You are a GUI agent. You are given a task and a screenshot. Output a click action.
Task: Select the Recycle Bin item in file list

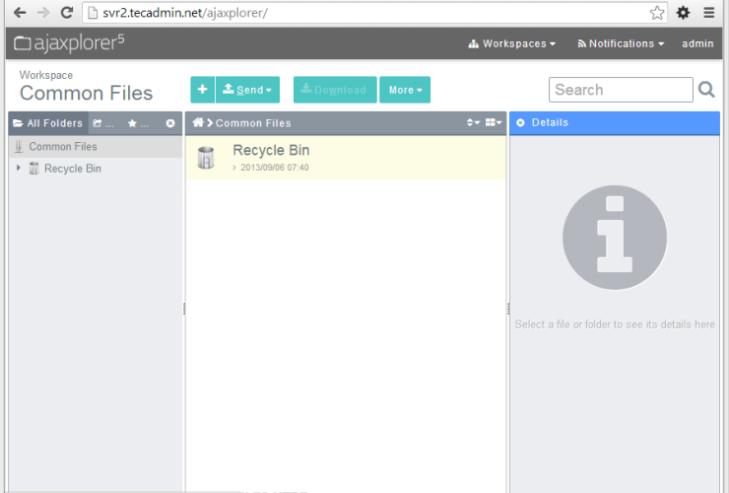(271, 151)
